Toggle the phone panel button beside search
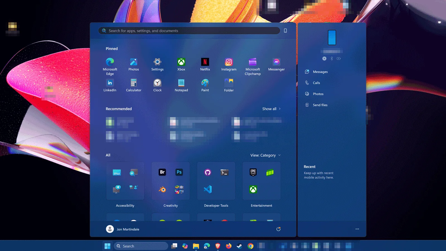 tap(285, 31)
